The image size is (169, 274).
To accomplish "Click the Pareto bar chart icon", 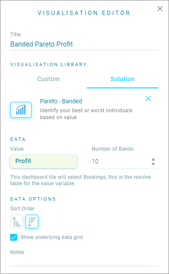I will (21, 110).
